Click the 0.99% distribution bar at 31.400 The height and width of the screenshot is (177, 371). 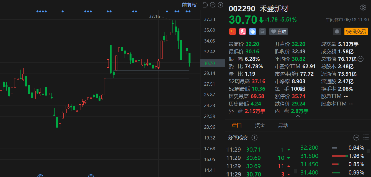point(336,173)
